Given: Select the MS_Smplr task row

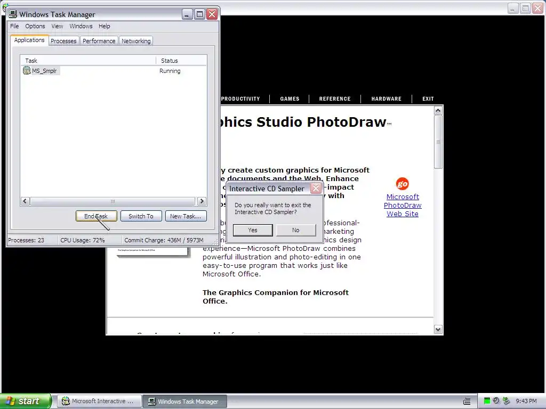Looking at the screenshot, I should tap(113, 71).
